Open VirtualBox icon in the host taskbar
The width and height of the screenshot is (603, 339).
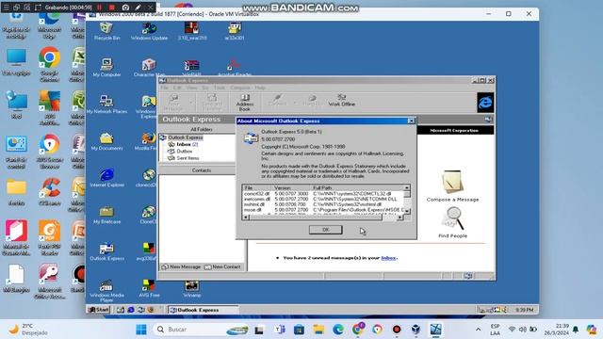click(416, 330)
